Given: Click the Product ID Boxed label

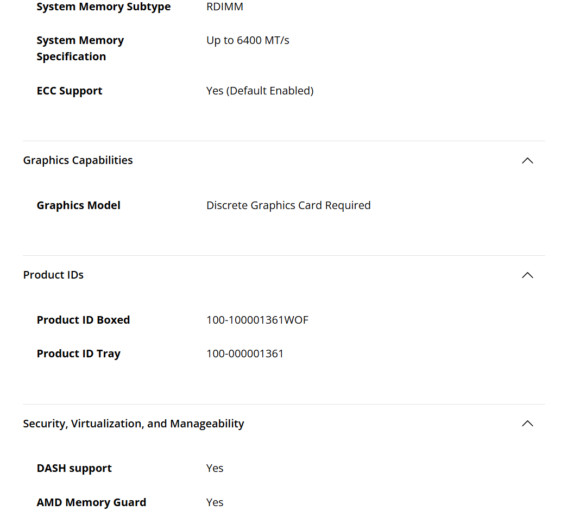Looking at the screenshot, I should [x=83, y=320].
